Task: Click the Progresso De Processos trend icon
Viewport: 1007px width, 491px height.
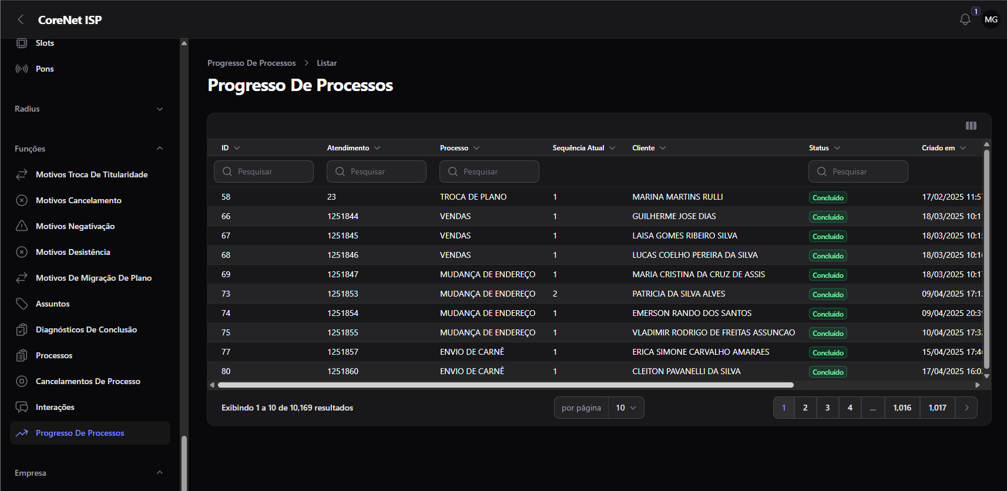Action: pos(22,433)
